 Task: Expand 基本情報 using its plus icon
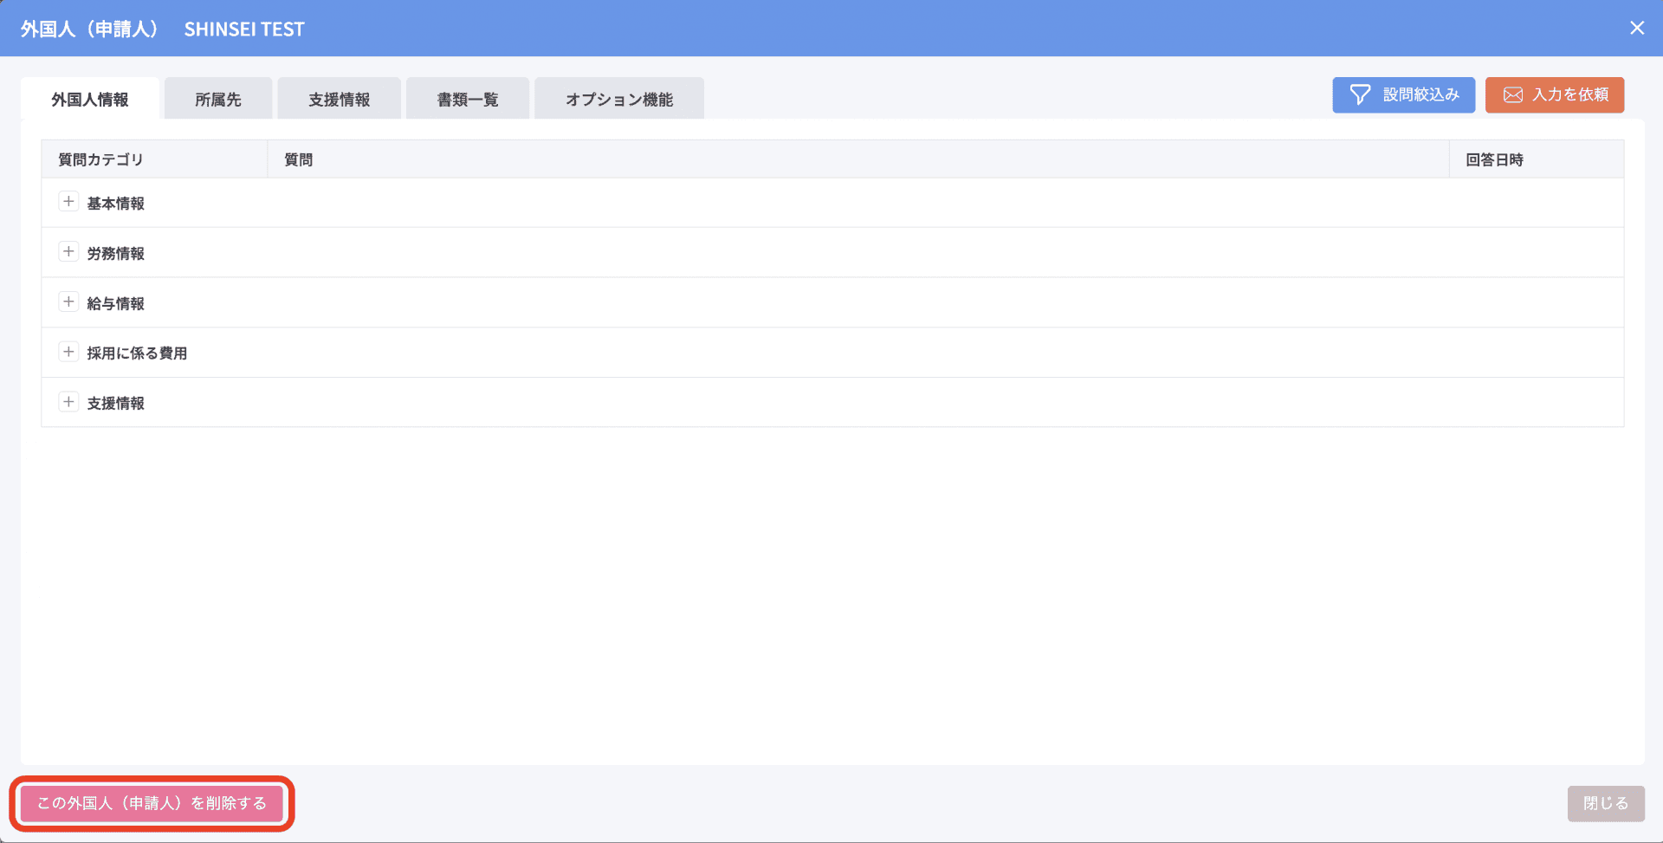point(68,202)
